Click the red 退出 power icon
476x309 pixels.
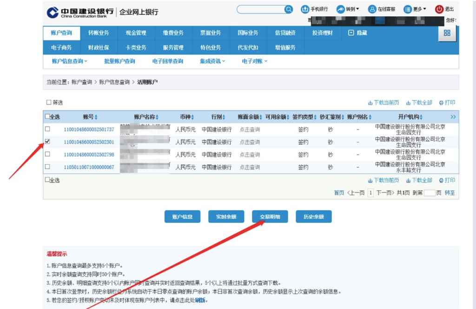pyautogui.click(x=439, y=9)
